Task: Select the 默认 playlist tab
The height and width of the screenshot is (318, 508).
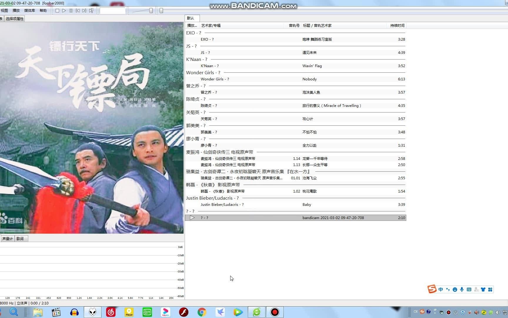Action: (192, 18)
